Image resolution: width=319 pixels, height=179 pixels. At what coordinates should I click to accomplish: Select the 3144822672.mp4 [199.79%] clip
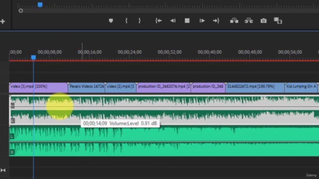pyautogui.click(x=255, y=88)
